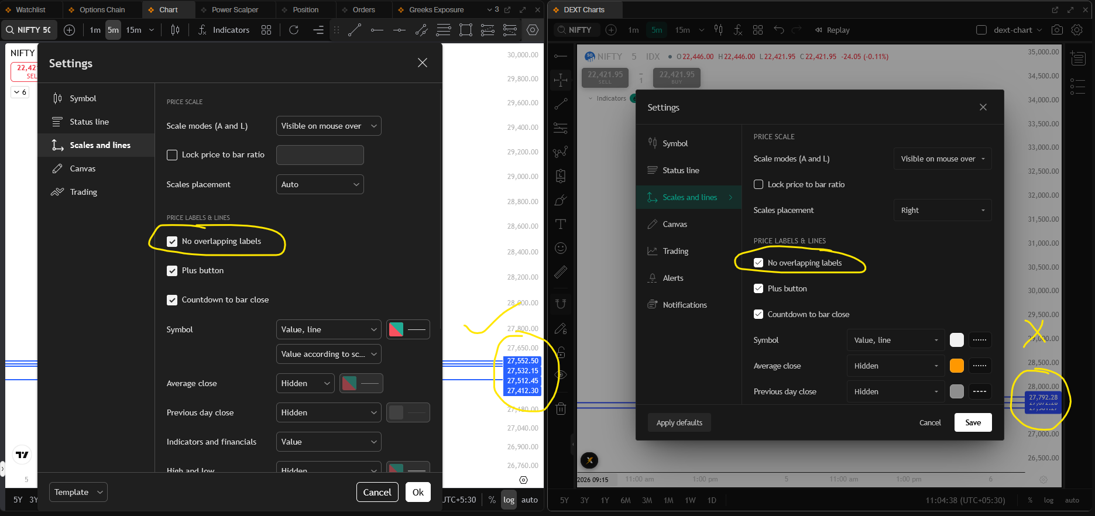
Task: Open Indicators and financials Value dropdown
Action: pyautogui.click(x=329, y=442)
